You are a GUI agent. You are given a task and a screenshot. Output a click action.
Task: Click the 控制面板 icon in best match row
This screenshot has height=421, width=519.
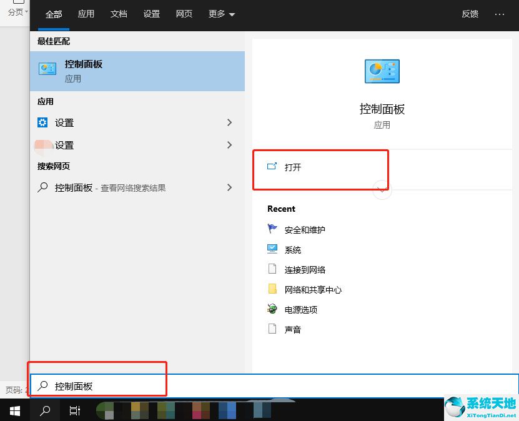click(x=47, y=69)
